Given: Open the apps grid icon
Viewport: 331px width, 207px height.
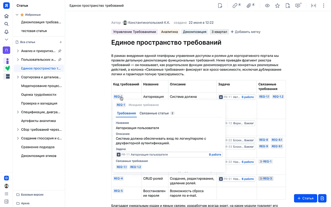Looking at the screenshot, I should tap(6, 194).
